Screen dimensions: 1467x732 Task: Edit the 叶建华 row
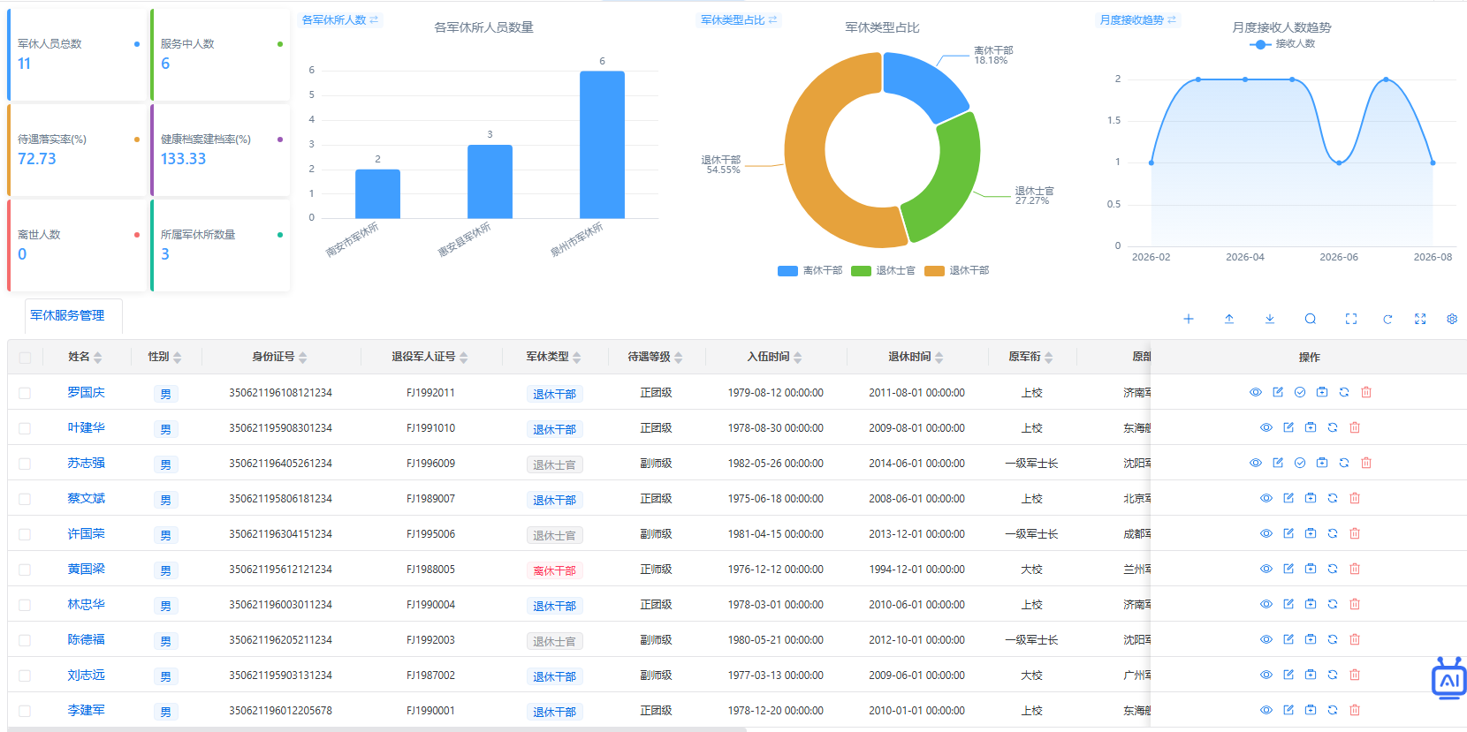pos(1288,427)
